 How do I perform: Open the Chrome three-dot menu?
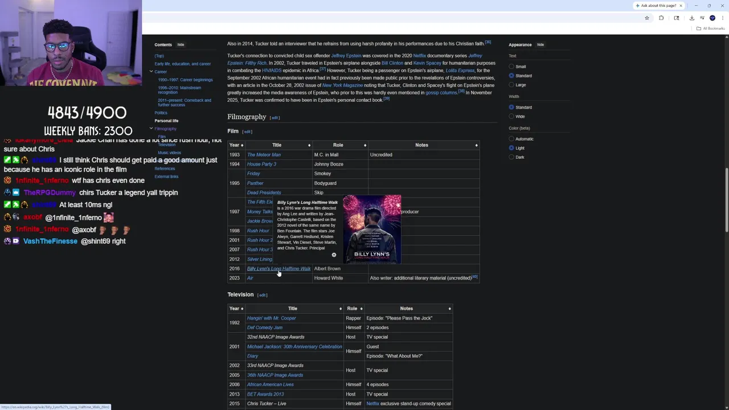[x=723, y=18]
